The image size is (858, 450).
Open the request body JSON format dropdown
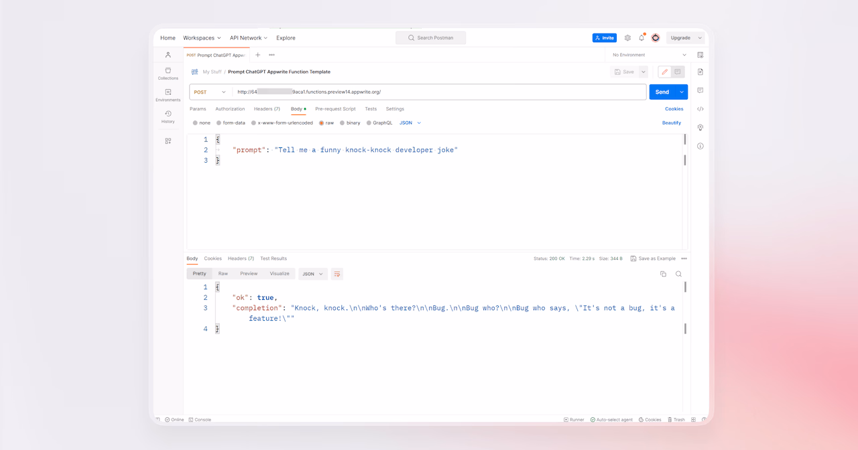pos(410,123)
